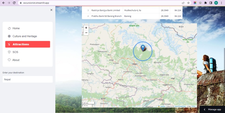This screenshot has height=113, width=225.
Task: Click the Enter your destination label
Action: pos(13,73)
